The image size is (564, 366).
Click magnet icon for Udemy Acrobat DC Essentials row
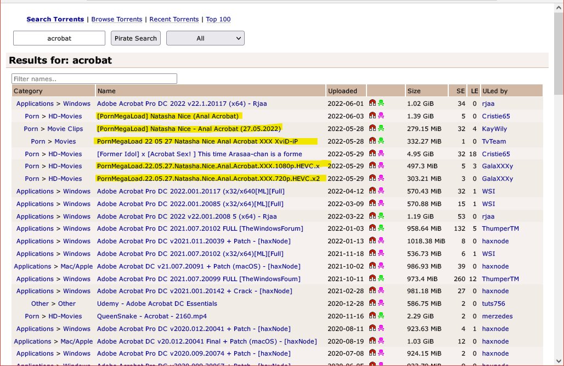pos(373,303)
